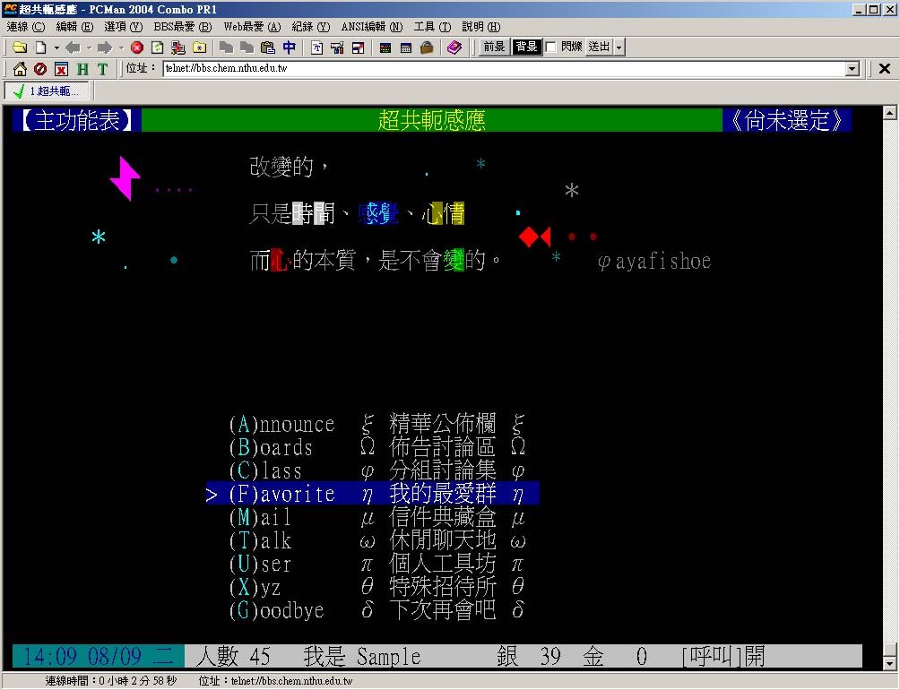Click the 前景 foreground color button
Viewport: 900px width, 690px height.
click(494, 47)
